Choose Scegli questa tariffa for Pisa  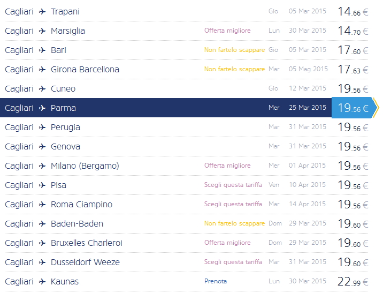coord(233,185)
